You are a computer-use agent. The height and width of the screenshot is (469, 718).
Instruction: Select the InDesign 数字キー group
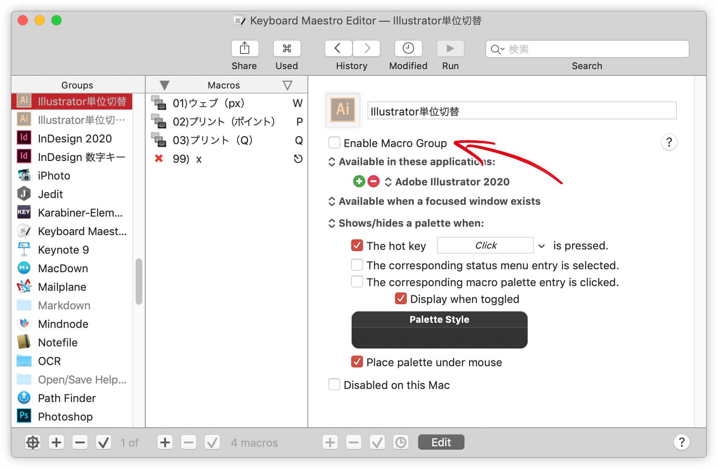click(x=72, y=157)
